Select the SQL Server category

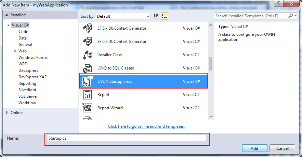click(28, 96)
